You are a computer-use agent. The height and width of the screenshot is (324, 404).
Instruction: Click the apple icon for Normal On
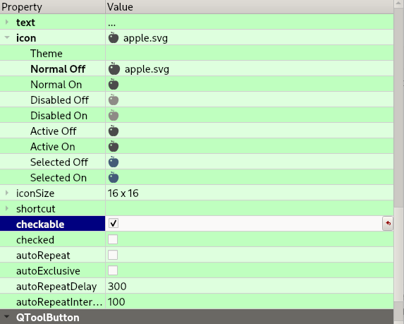click(x=114, y=85)
